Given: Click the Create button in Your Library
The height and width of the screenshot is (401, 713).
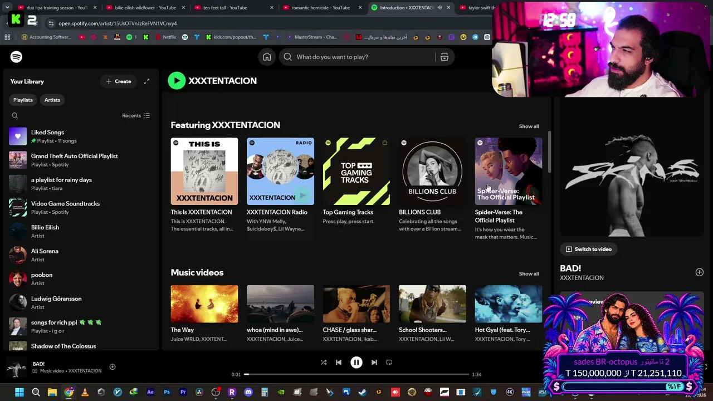Looking at the screenshot, I should click(x=119, y=81).
